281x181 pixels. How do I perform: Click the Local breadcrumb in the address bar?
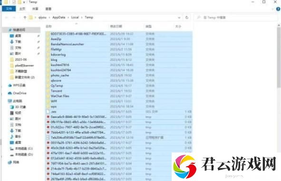tap(75, 18)
